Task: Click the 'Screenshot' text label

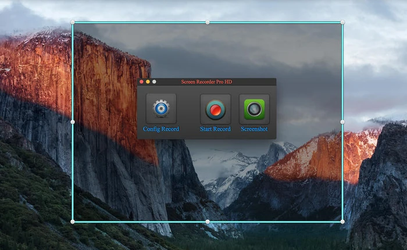Action: pos(254,129)
